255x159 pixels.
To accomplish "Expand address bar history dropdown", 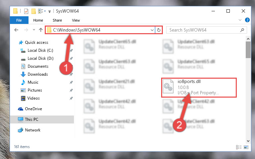I will pyautogui.click(x=152, y=30).
